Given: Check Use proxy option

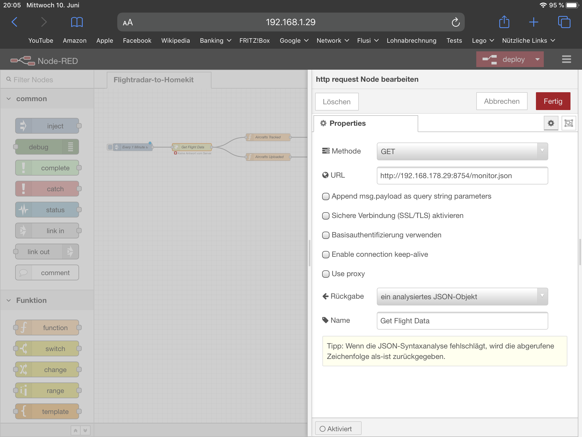Looking at the screenshot, I should 326,274.
